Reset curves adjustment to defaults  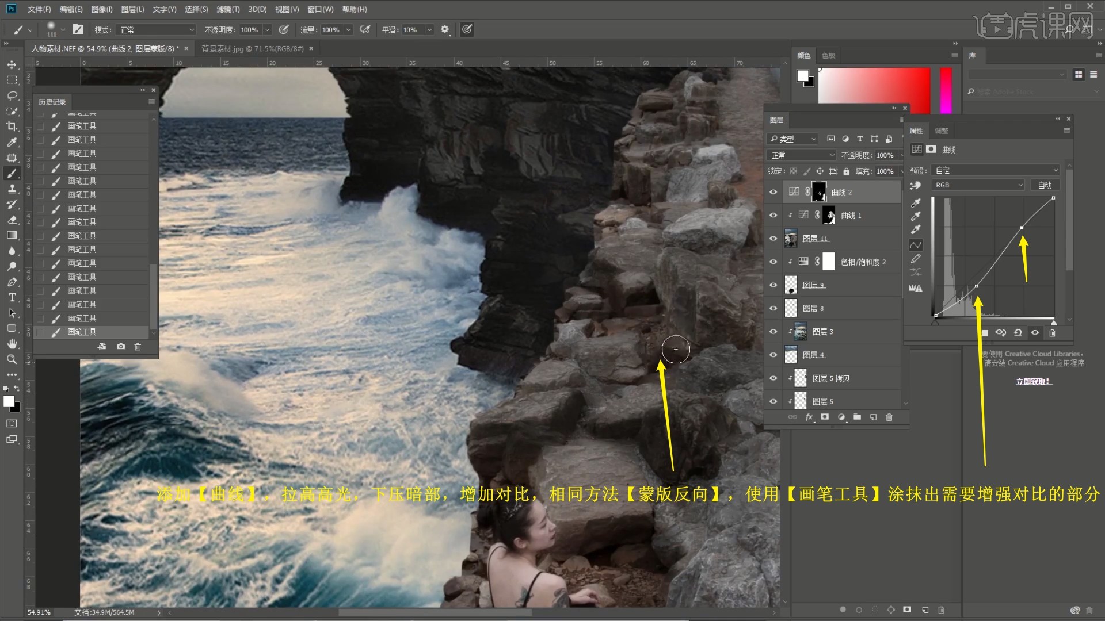point(1018,333)
